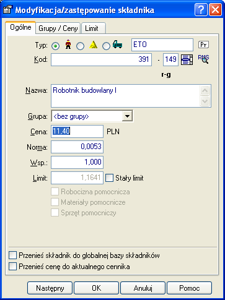Click the Materiały pomocnicze checkbox
The width and height of the screenshot is (225, 300).
click(55, 202)
